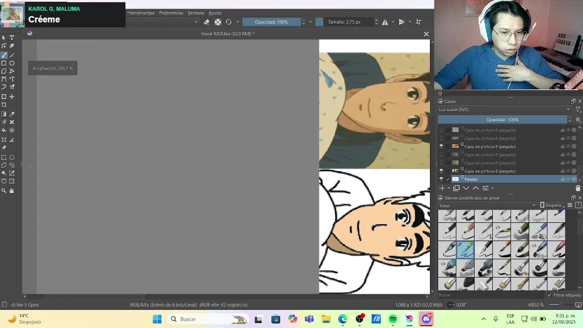Image resolution: width=583 pixels, height=328 pixels.
Task: Toggle alpha inheritance on Fondo layer
Action: (568, 179)
